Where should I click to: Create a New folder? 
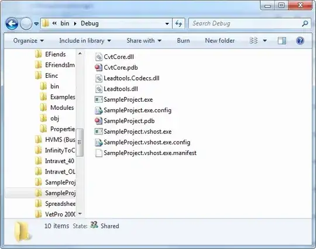(x=220, y=41)
